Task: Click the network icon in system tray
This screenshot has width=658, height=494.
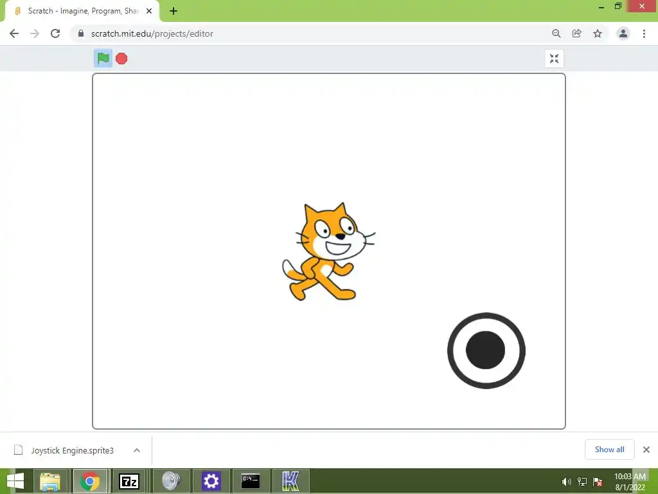Action: [x=582, y=482]
